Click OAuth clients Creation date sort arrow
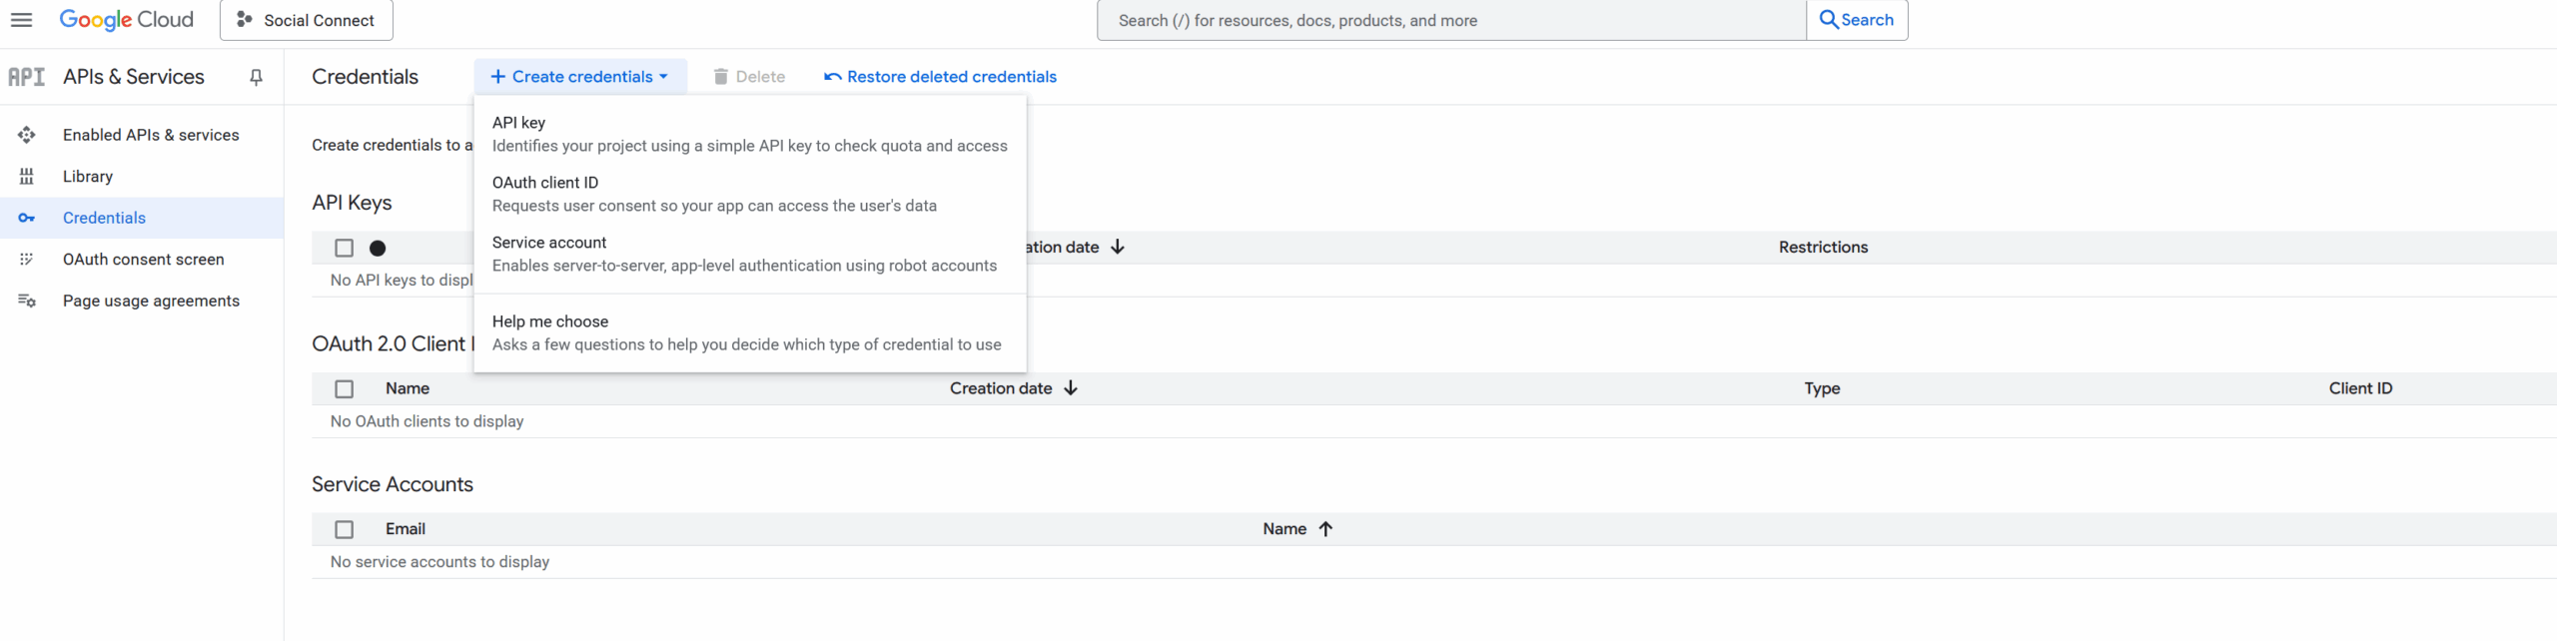 coord(1071,388)
